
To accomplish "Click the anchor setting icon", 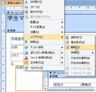I will (x=26, y=47).
